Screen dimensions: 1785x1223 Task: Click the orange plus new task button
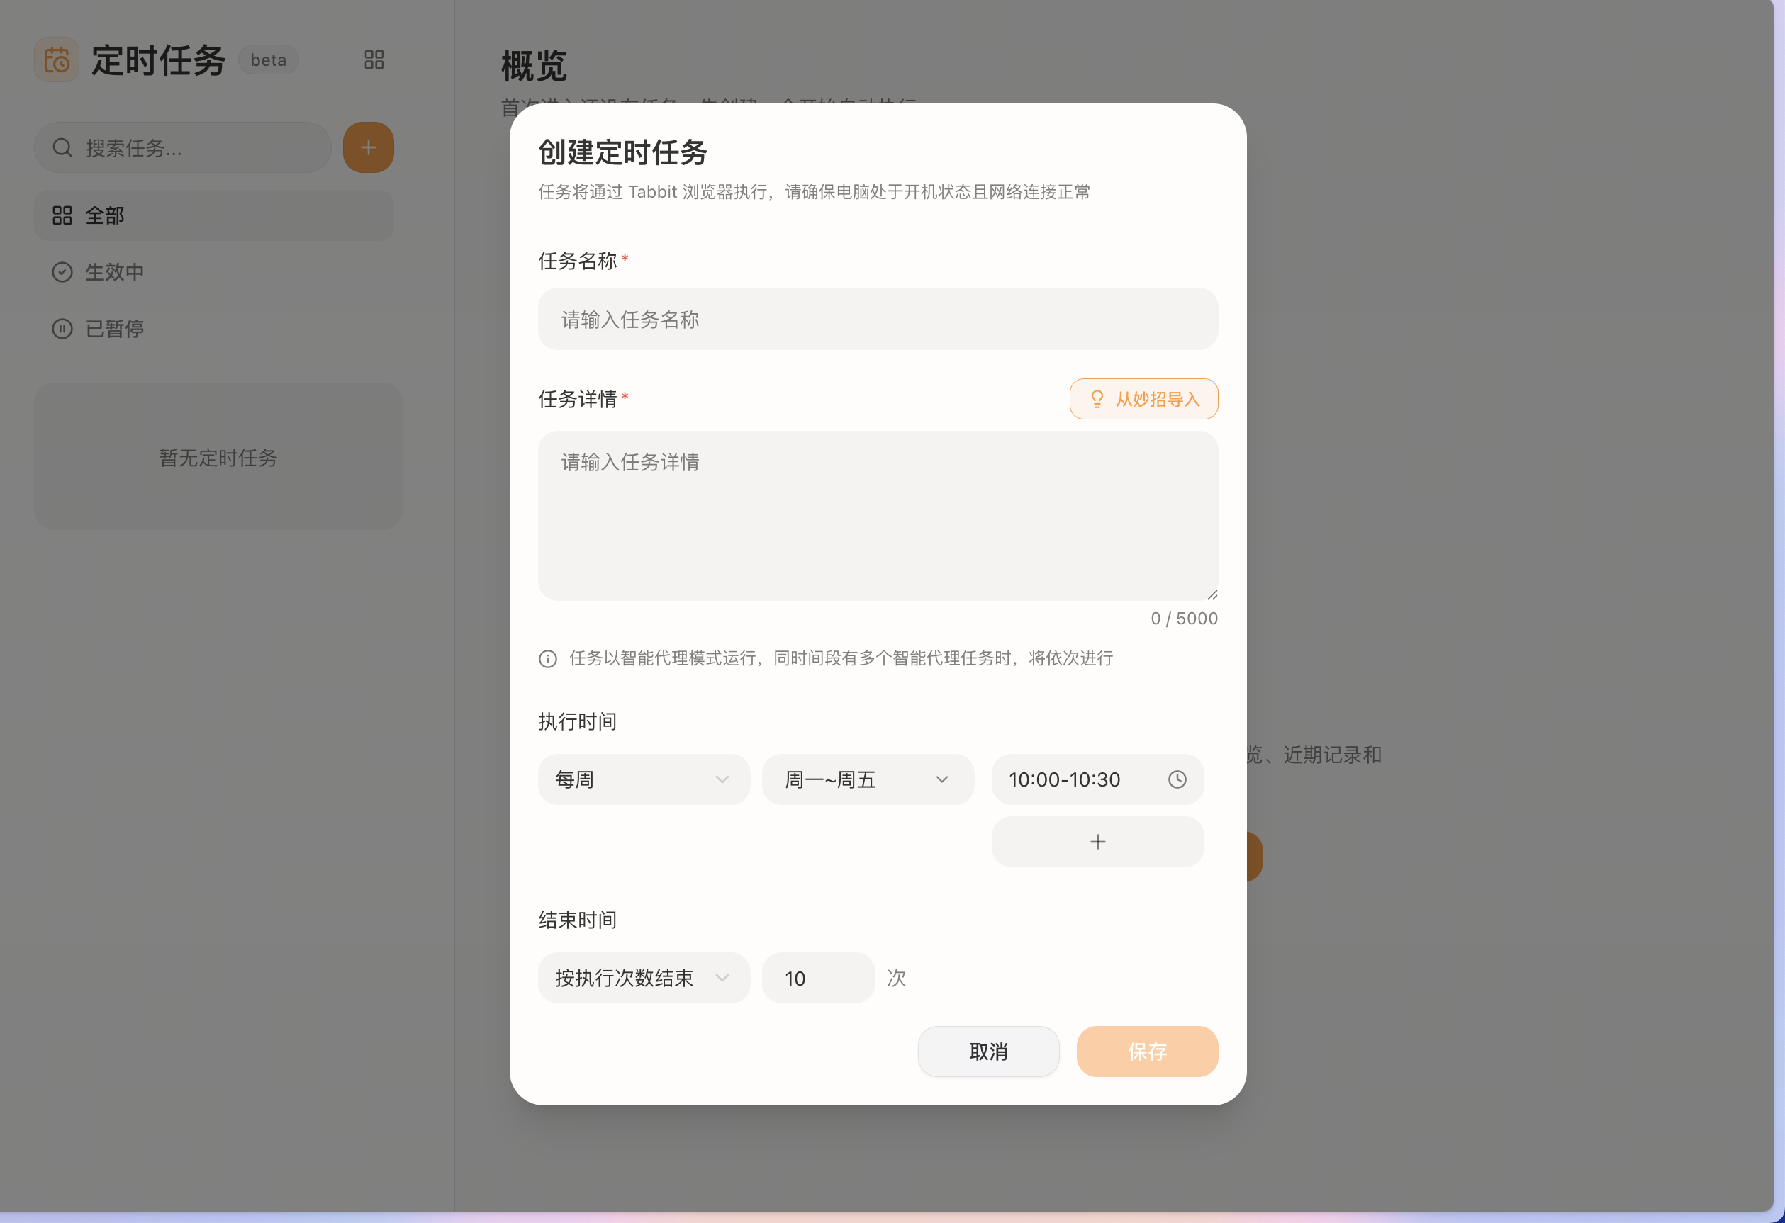369,147
